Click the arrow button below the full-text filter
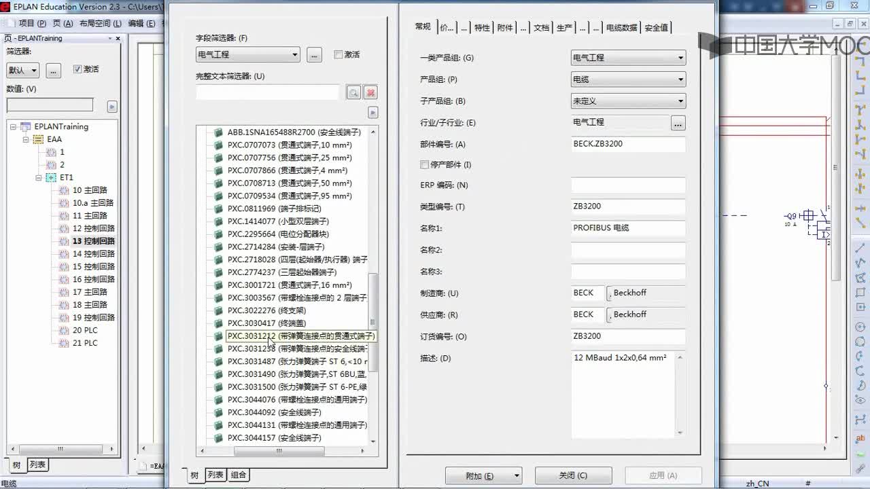The height and width of the screenshot is (489, 870). coord(372,113)
